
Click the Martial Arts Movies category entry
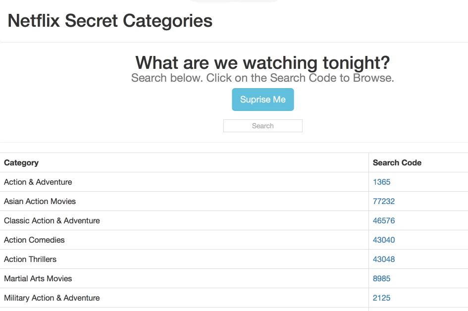coord(37,278)
